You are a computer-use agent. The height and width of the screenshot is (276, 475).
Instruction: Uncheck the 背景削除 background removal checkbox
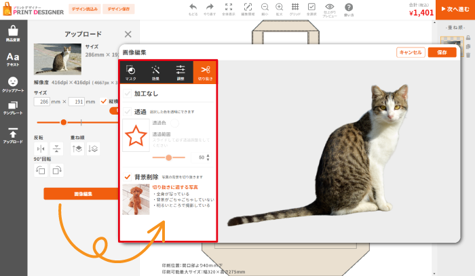[128, 177]
